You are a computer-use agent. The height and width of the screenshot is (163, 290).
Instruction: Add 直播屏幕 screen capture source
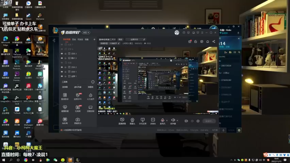[122, 121]
